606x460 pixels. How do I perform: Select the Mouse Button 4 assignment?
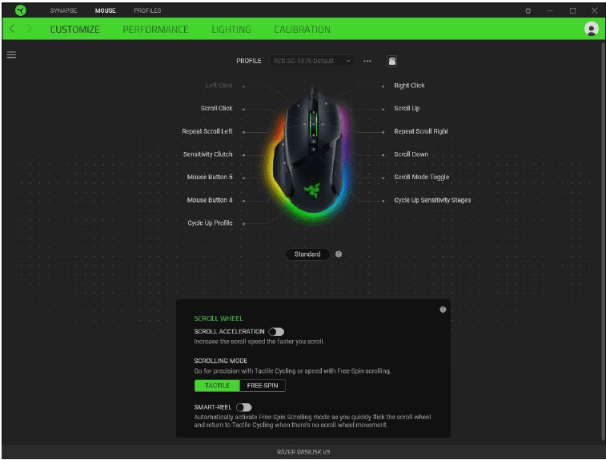pyautogui.click(x=210, y=200)
